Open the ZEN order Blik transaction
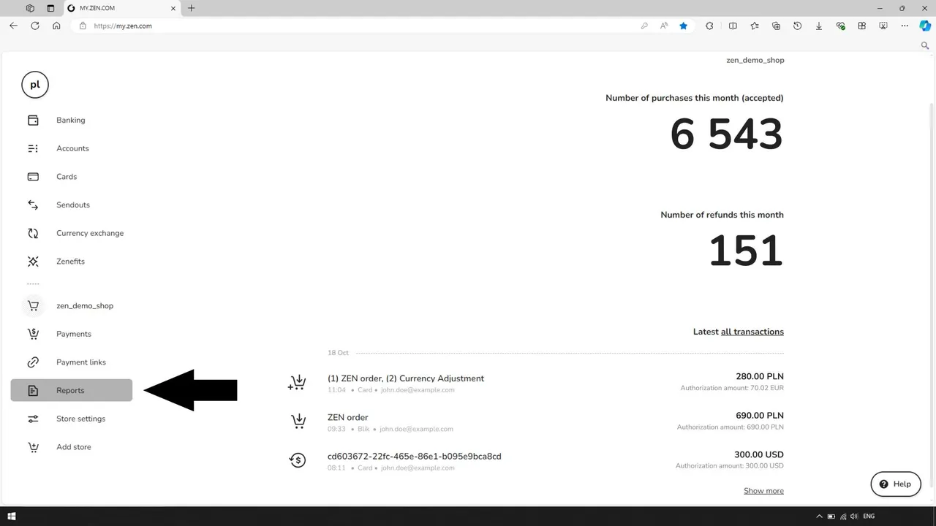The width and height of the screenshot is (936, 526). 348,417
